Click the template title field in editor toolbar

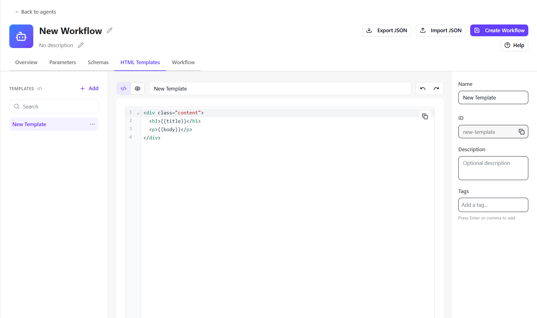pyautogui.click(x=280, y=89)
